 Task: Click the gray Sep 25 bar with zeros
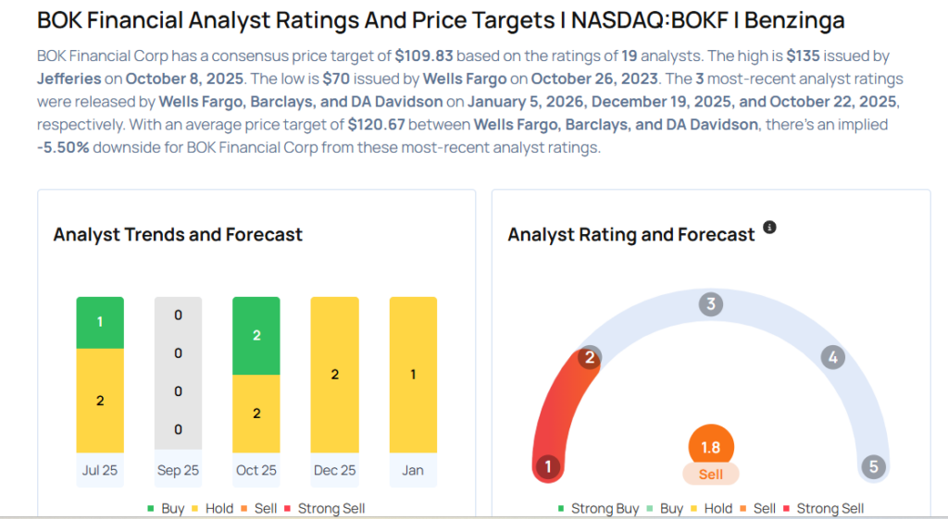pos(178,373)
